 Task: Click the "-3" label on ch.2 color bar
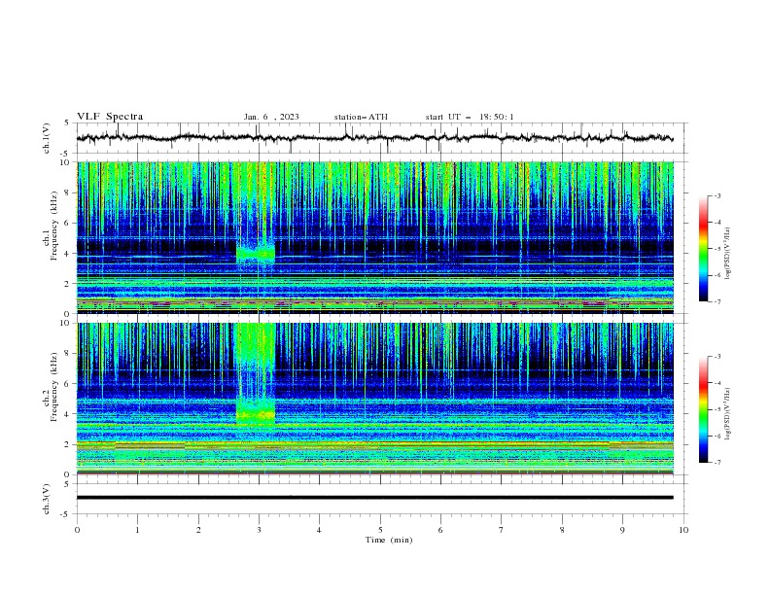(717, 357)
